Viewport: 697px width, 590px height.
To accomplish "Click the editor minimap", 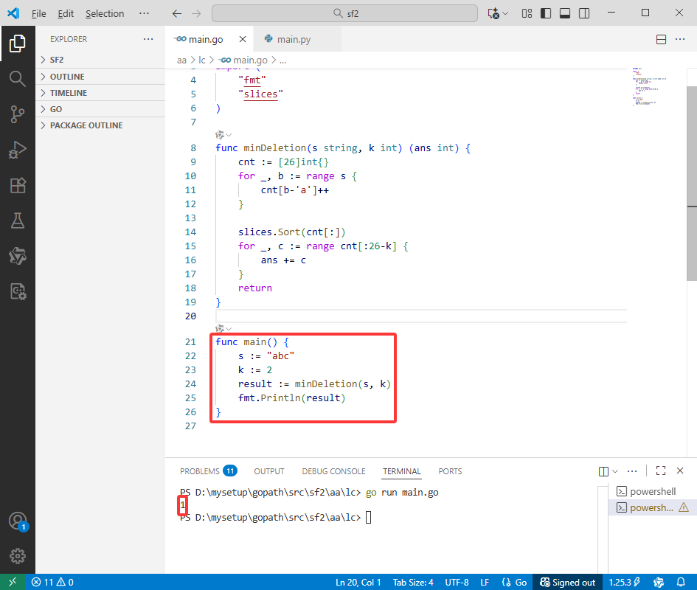I will (651, 87).
